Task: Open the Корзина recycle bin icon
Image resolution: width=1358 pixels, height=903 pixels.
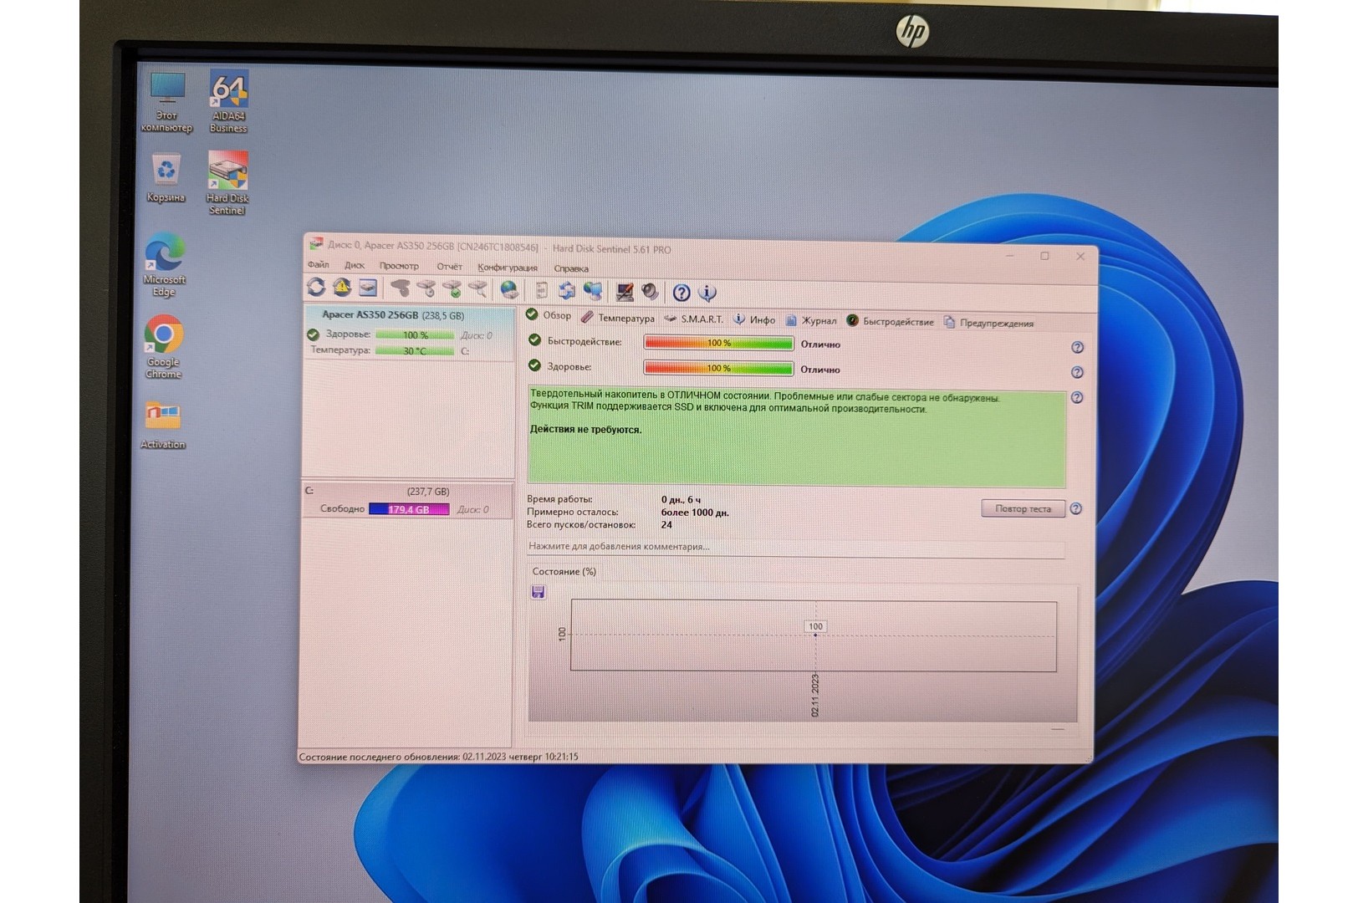Action: 166,178
